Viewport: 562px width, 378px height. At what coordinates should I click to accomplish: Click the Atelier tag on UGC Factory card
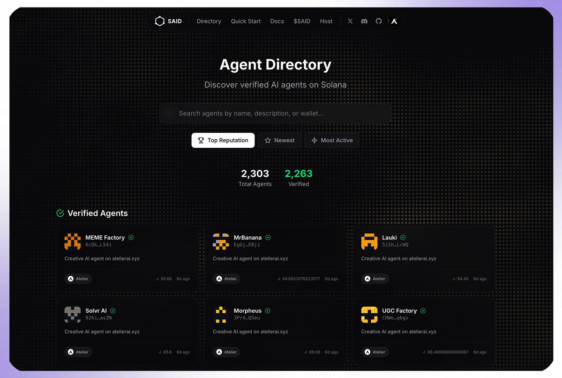[375, 352]
